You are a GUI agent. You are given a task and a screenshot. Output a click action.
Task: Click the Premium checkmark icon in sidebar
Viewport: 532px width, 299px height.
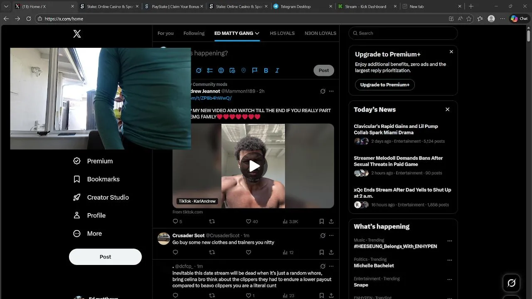tap(77, 161)
